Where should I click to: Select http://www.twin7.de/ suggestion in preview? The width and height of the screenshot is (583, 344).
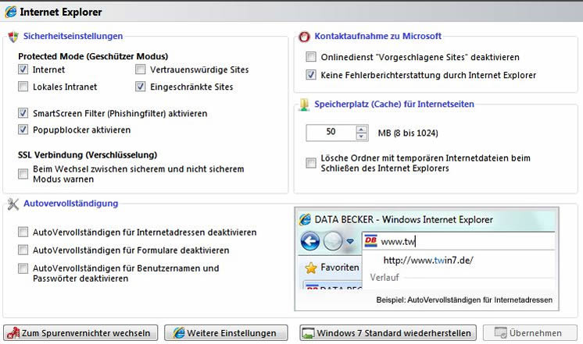click(428, 260)
